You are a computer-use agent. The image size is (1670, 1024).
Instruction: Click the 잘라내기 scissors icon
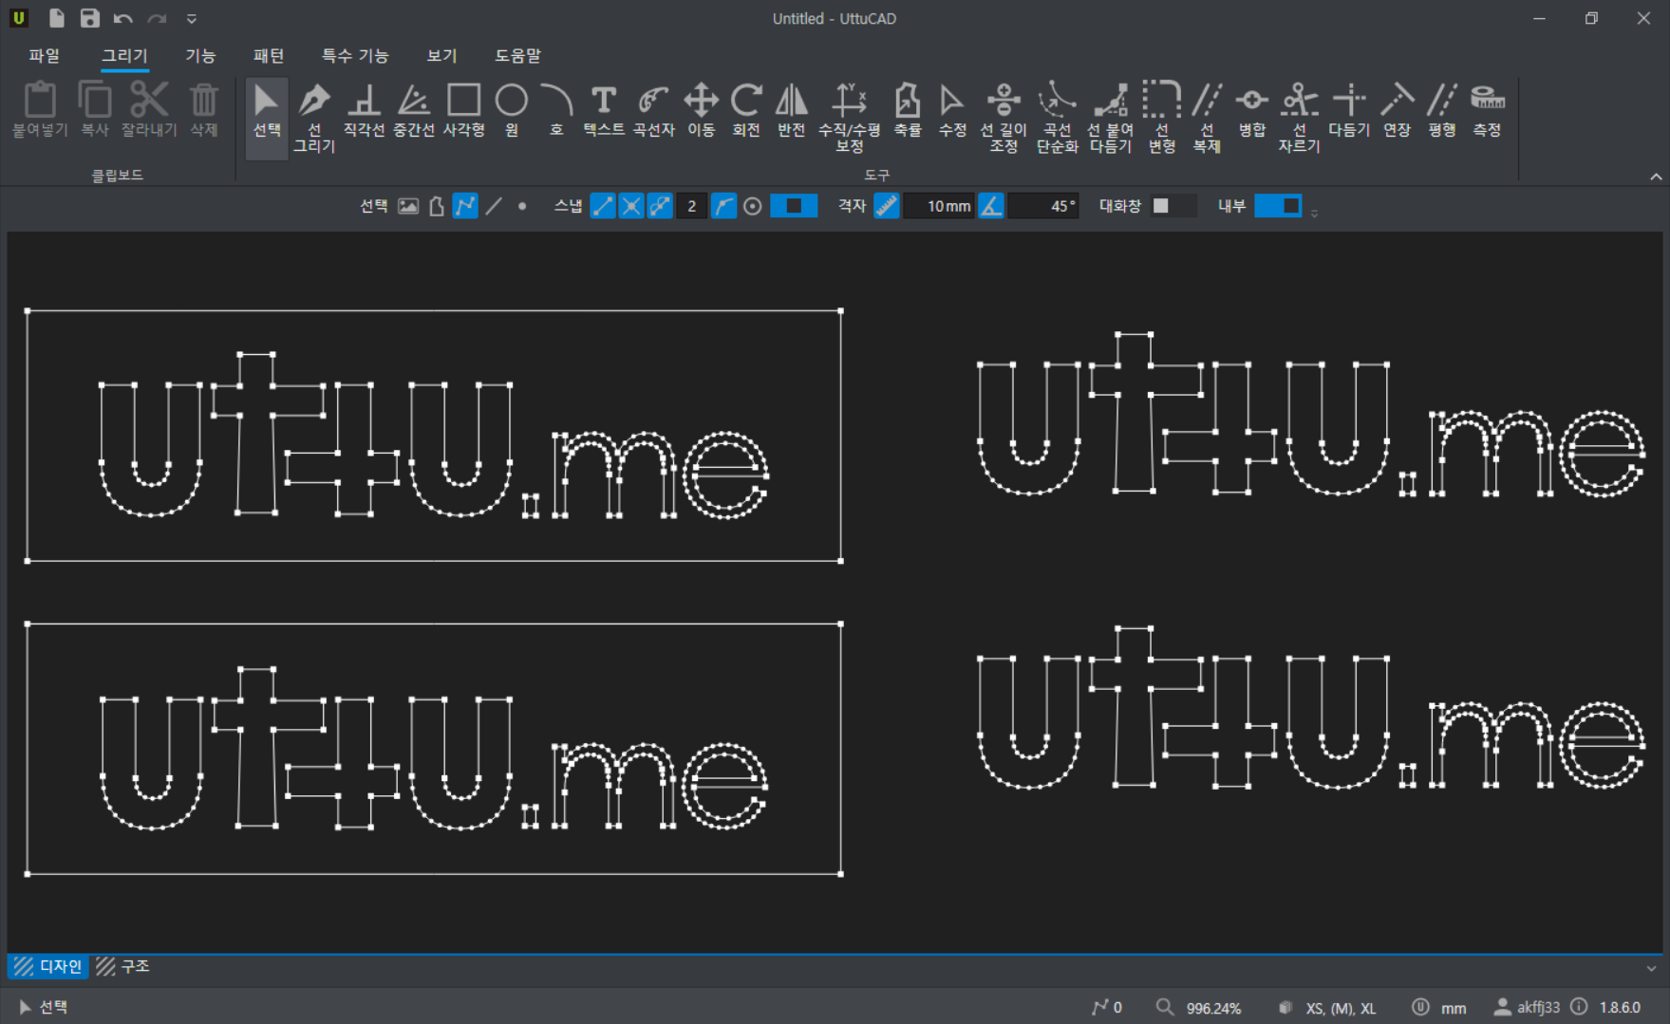tap(149, 111)
